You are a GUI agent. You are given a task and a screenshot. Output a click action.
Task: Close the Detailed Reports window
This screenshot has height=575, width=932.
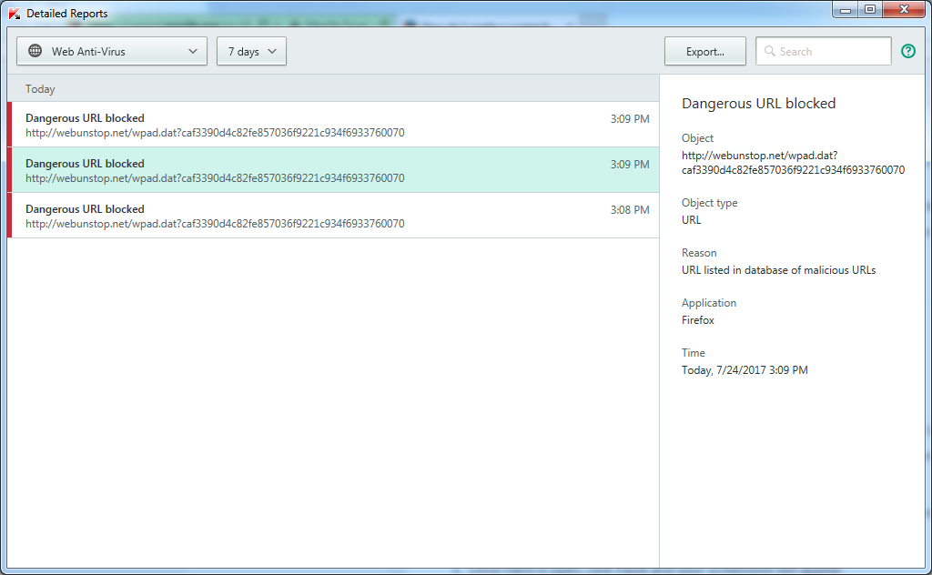904,9
